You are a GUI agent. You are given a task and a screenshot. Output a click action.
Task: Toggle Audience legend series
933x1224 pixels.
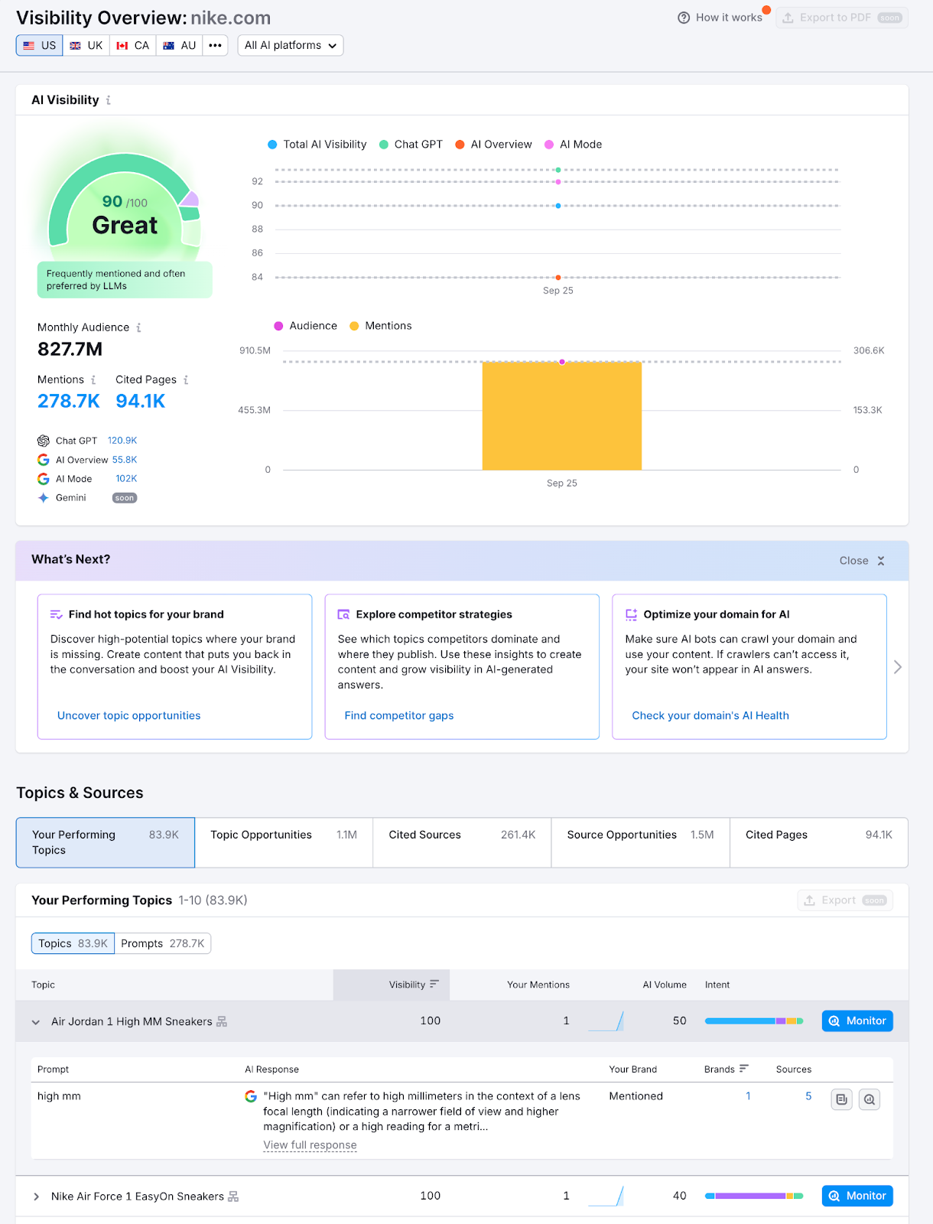(x=305, y=326)
